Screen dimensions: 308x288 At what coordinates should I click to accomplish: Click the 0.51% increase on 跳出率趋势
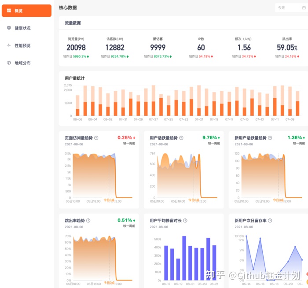coord(126,220)
